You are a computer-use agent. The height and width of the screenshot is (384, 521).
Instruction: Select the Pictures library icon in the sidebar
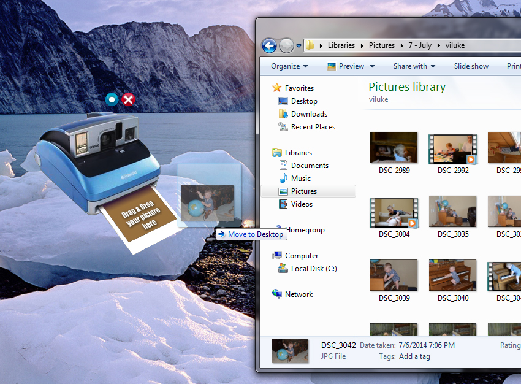(283, 191)
